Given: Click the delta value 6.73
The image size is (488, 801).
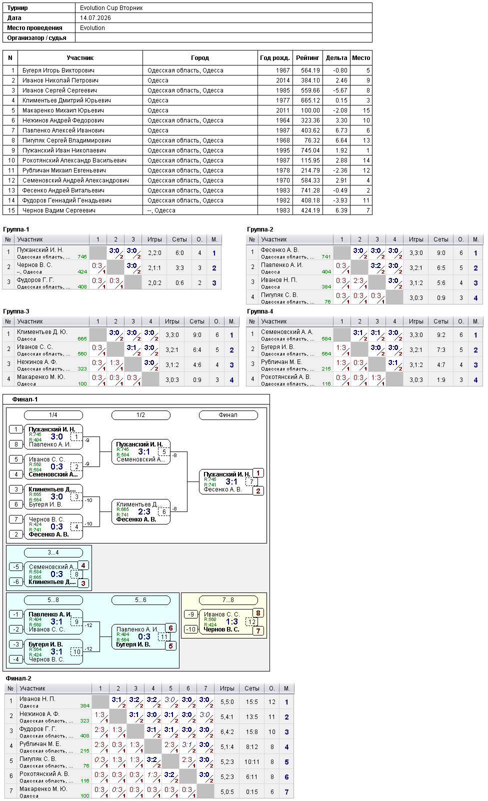Looking at the screenshot, I should 341,130.
